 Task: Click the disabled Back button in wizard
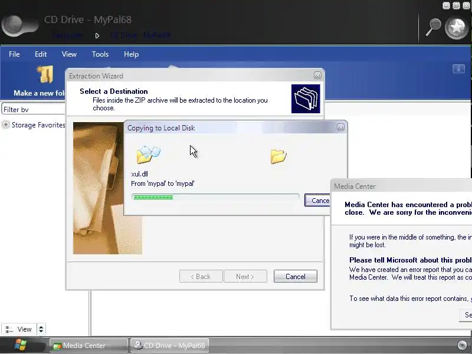[201, 276]
